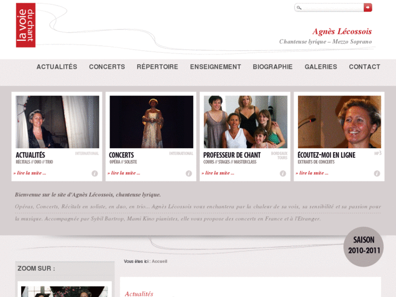Click info icon in Écoutez-moi en ligne card
The image size is (396, 297).
[x=377, y=173]
